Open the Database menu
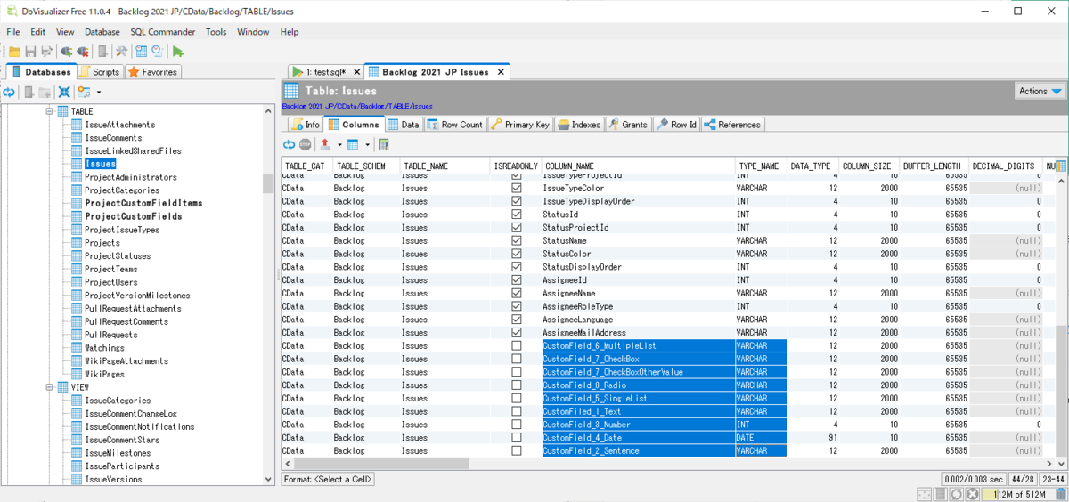 click(x=102, y=32)
